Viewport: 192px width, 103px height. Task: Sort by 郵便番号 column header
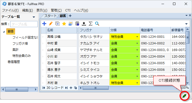178,30
